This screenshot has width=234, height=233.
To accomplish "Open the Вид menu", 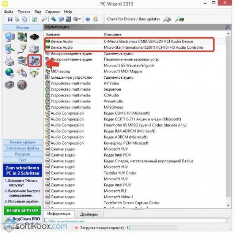I will click(38, 12).
